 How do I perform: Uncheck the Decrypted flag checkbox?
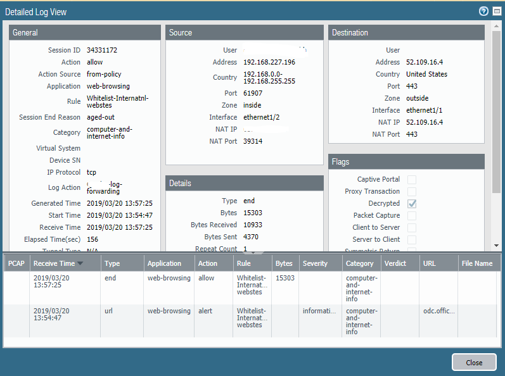[412, 204]
